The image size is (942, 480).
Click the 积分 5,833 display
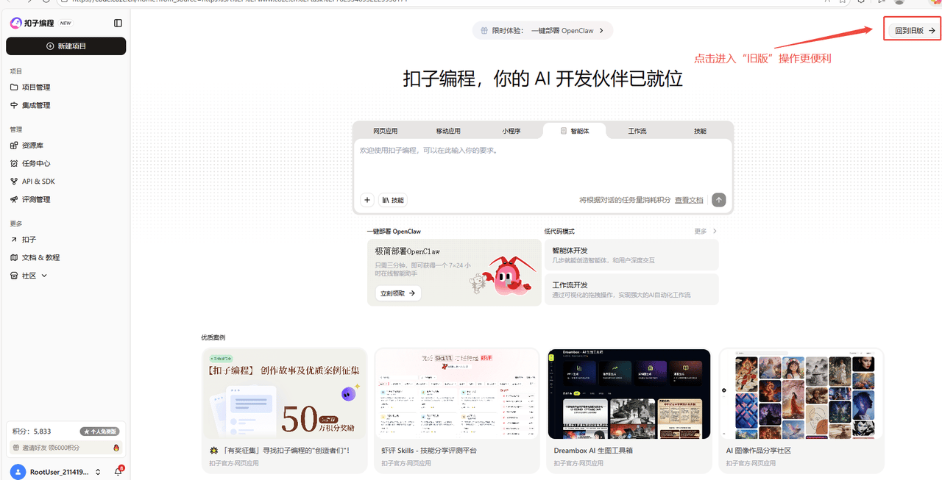tap(32, 431)
